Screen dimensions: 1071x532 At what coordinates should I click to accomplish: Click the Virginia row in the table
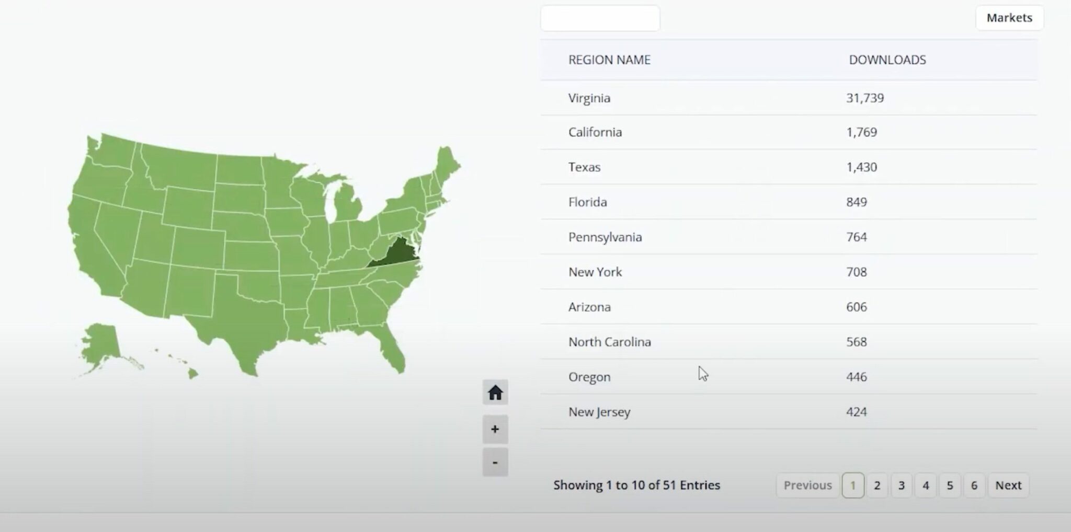[589, 98]
